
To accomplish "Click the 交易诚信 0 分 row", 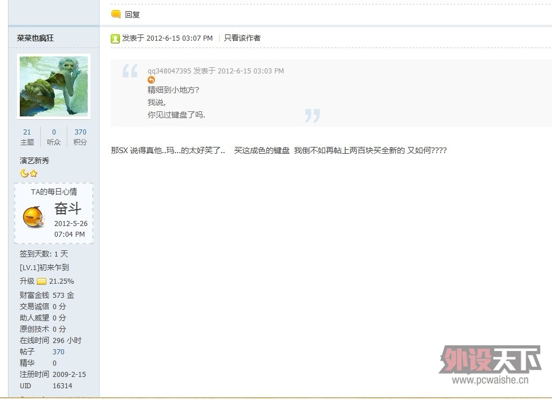I will pyautogui.click(x=43, y=306).
